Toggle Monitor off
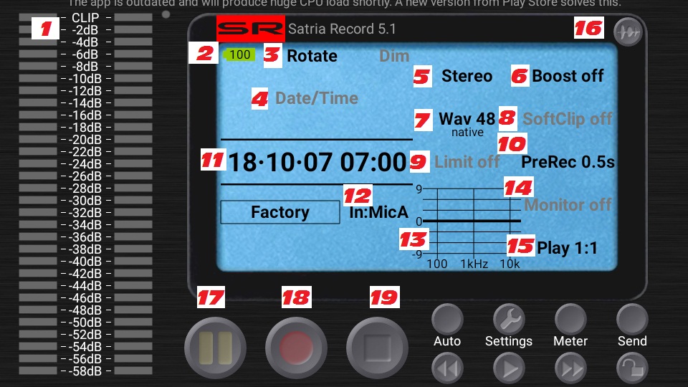688x387 pixels. coord(568,205)
